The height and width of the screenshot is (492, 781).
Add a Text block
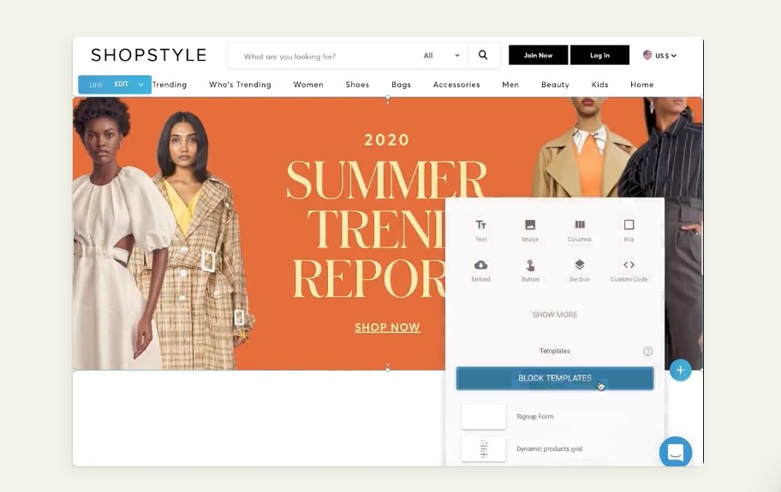(480, 230)
